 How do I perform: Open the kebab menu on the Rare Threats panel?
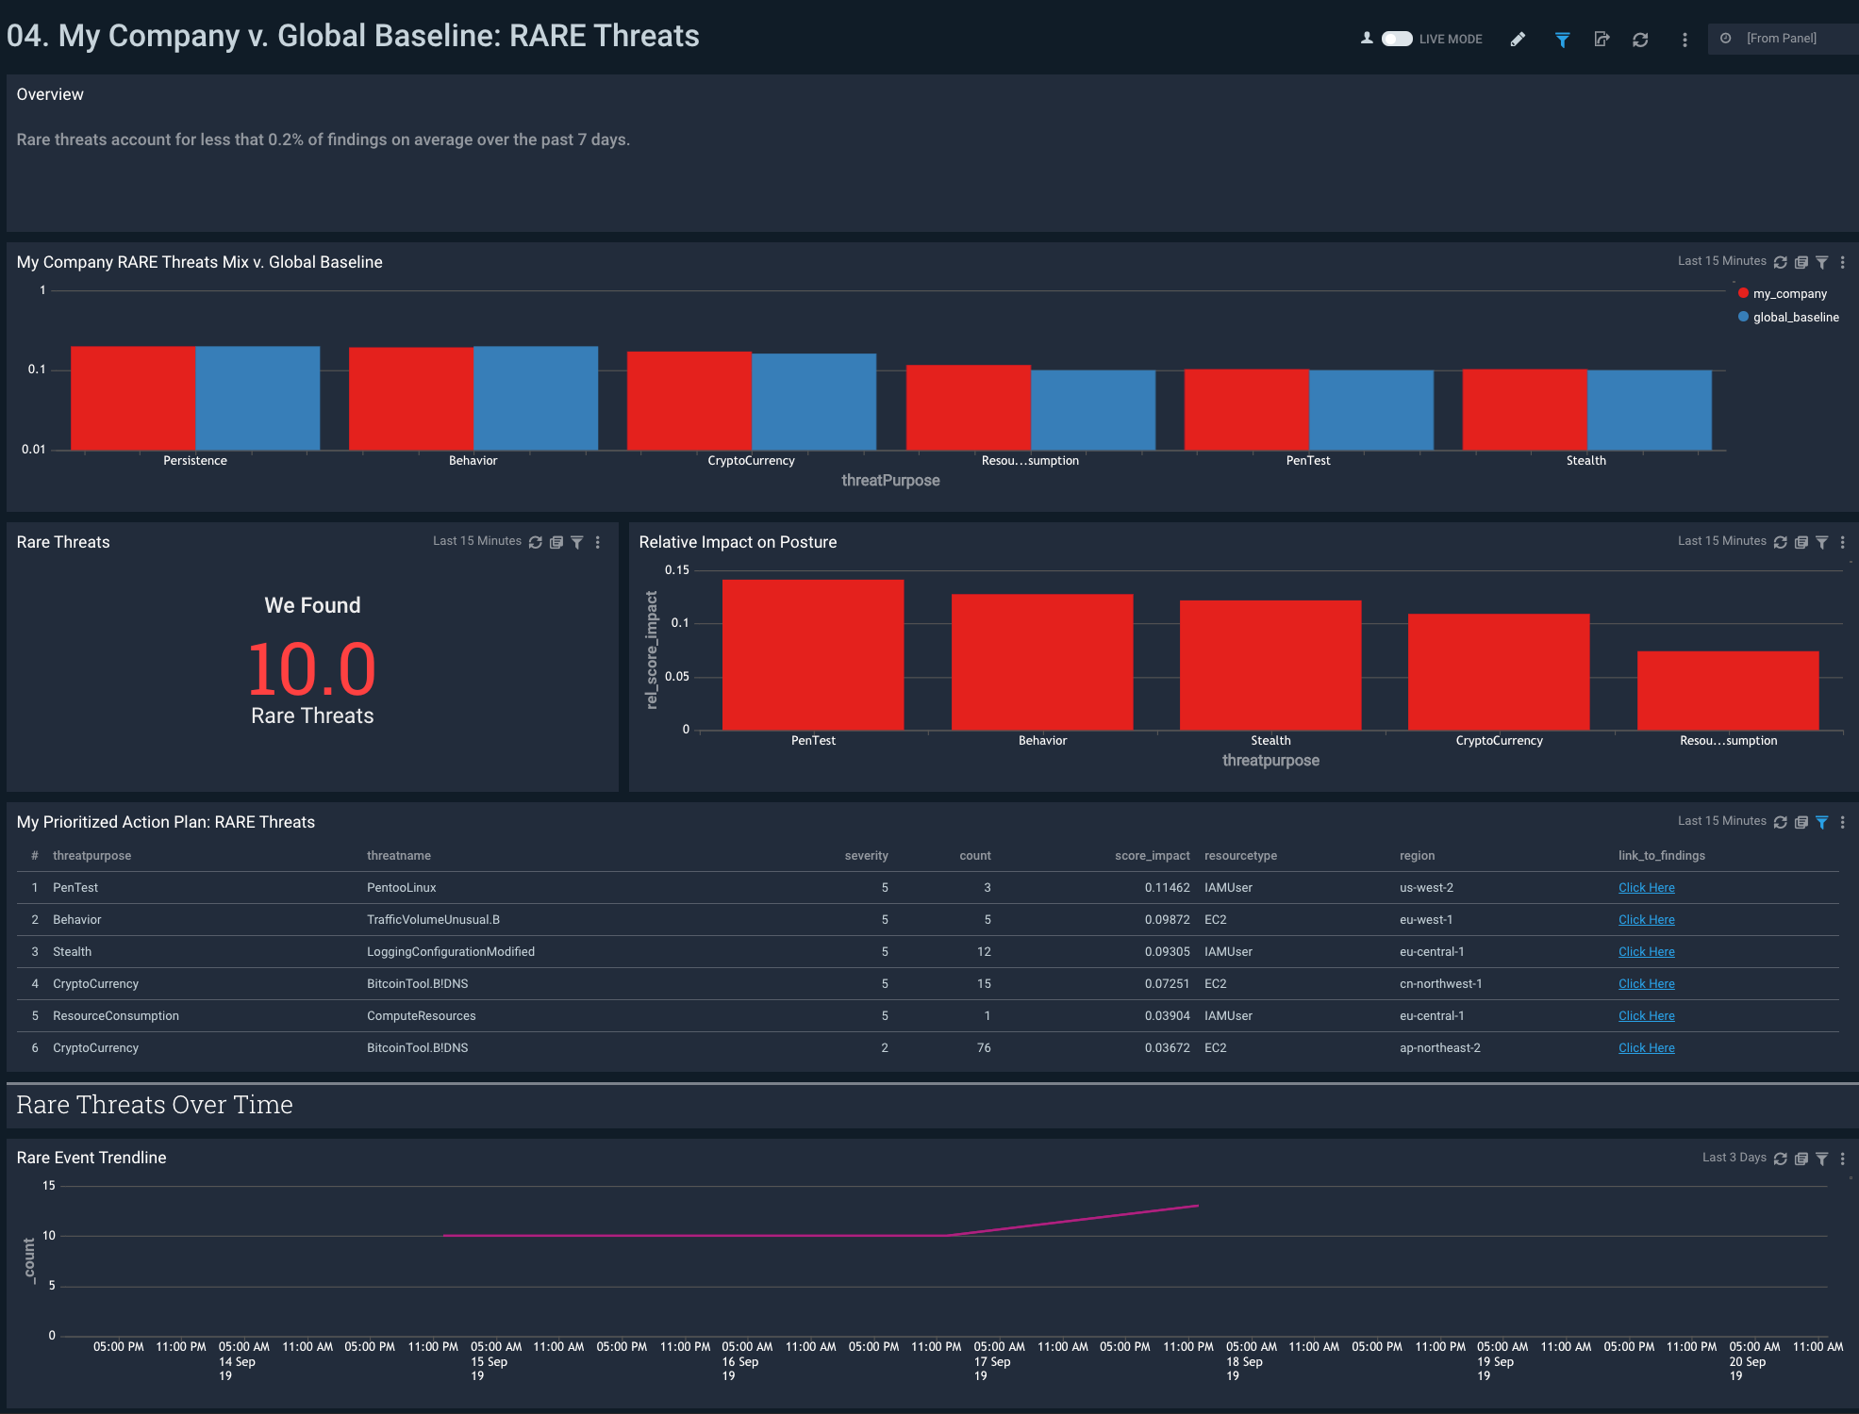[x=597, y=543]
